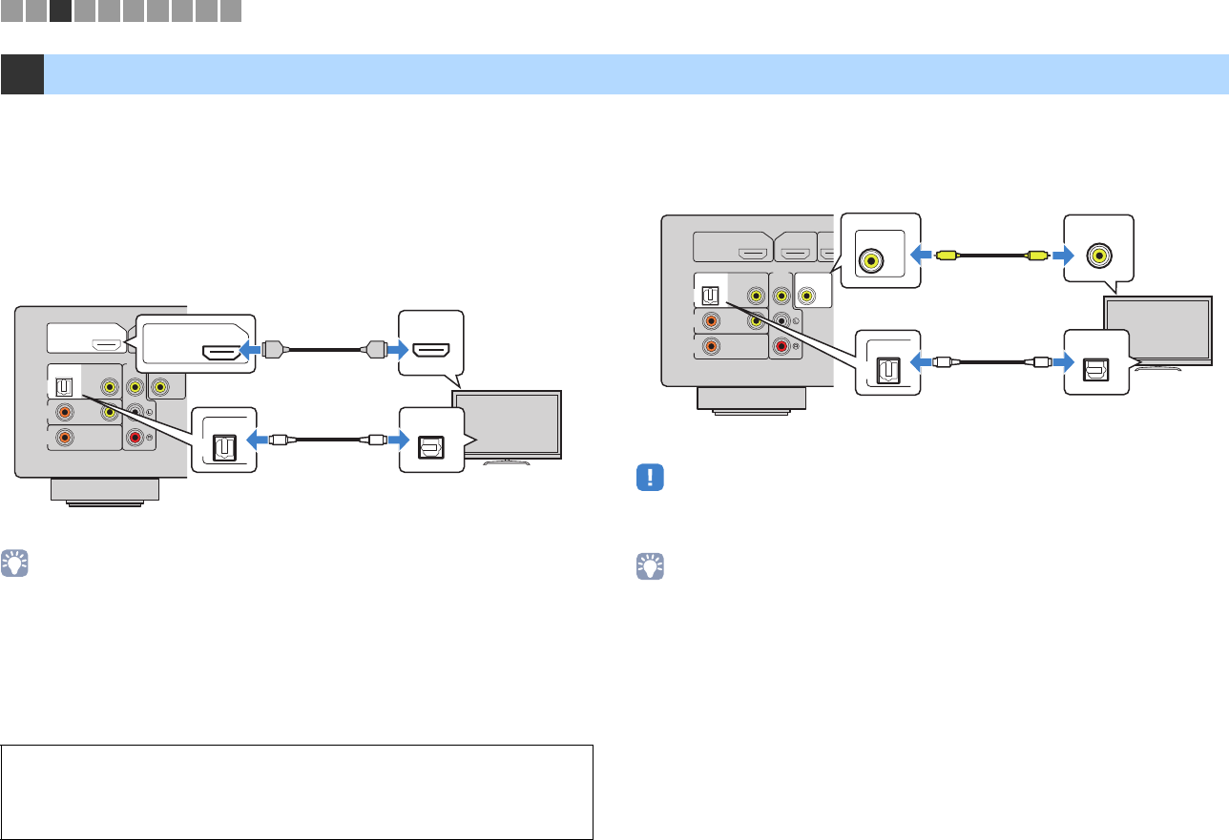Click the optical cable in the composite diagram
The image size is (1229, 840).
point(992,361)
